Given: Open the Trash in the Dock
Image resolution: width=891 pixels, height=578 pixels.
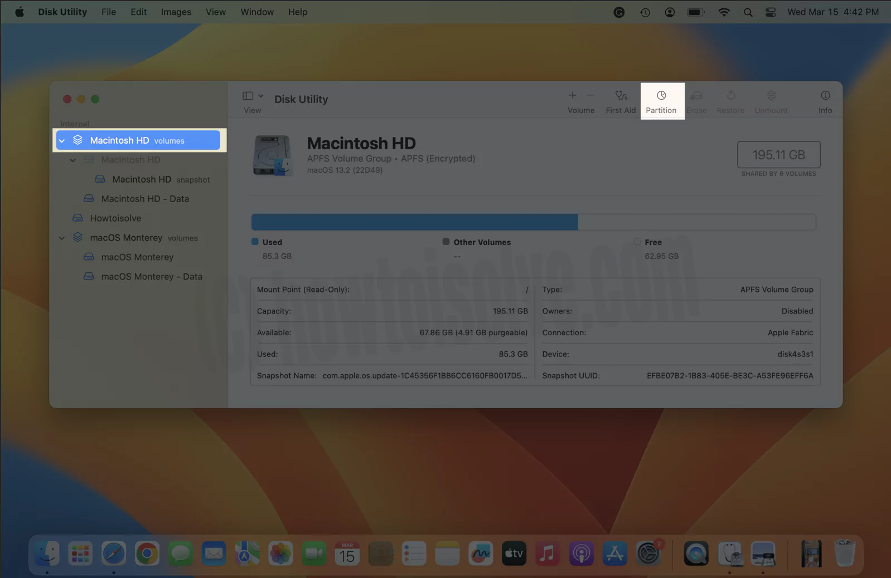Looking at the screenshot, I should [x=845, y=553].
